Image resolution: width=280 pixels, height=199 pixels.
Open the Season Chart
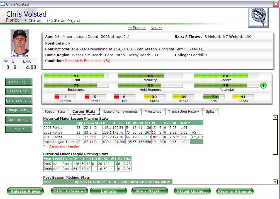(x=19, y=91)
